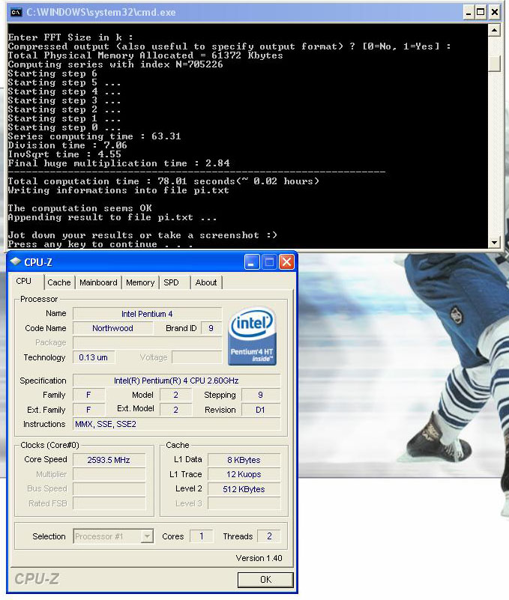Click the Brand ID value 9
Viewport: 509px width, 600px height.
tap(211, 328)
